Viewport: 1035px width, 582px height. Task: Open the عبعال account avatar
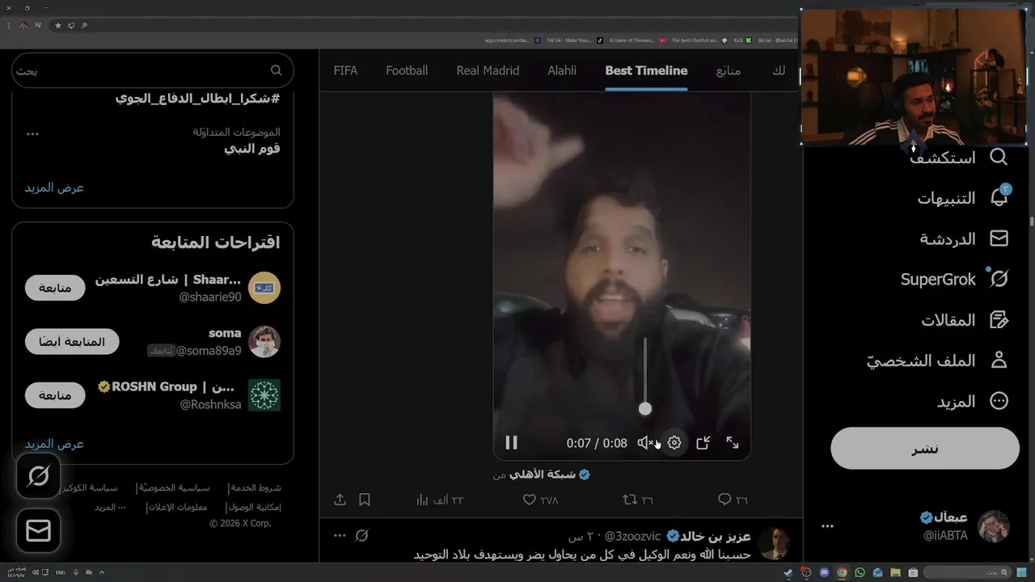click(x=994, y=526)
